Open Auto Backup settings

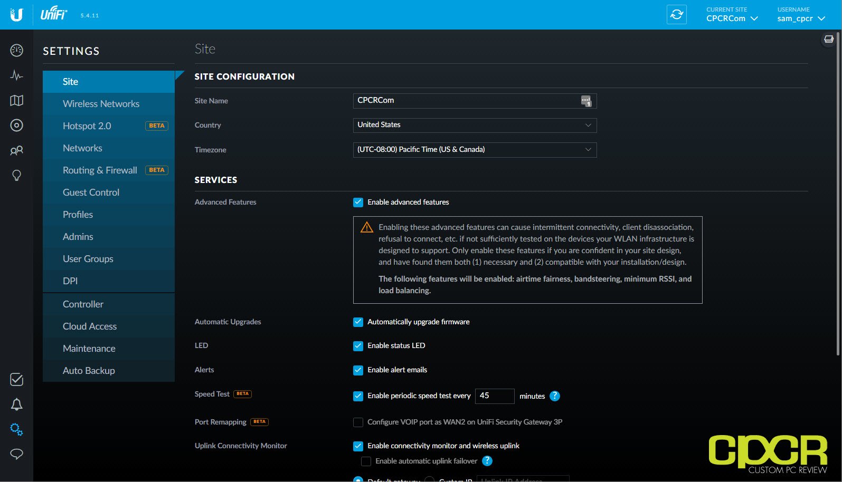(109, 371)
